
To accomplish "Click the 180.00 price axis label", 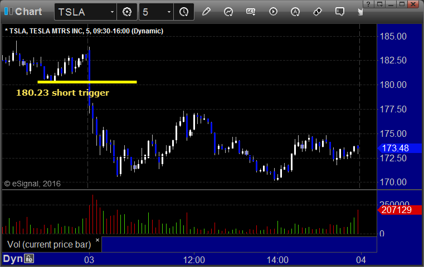I will (x=393, y=85).
